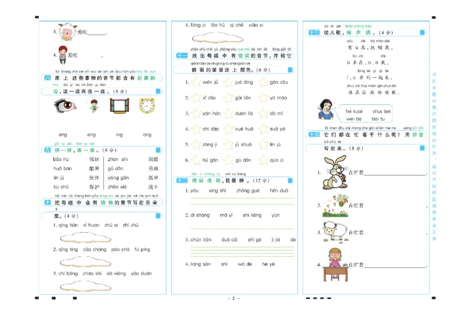Click the star before lín jū in row 5
Image resolution: width=469 pixels, height=331 pixels.
click(x=263, y=144)
